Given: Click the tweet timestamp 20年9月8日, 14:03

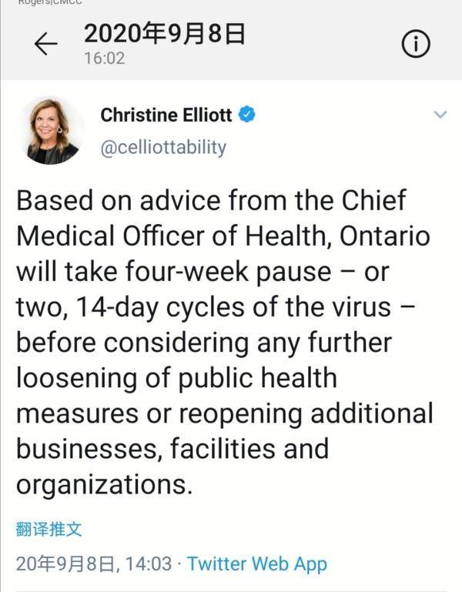Looking at the screenshot, I should [93, 564].
